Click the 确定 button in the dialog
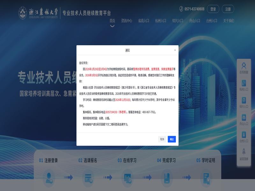 click(172, 139)
